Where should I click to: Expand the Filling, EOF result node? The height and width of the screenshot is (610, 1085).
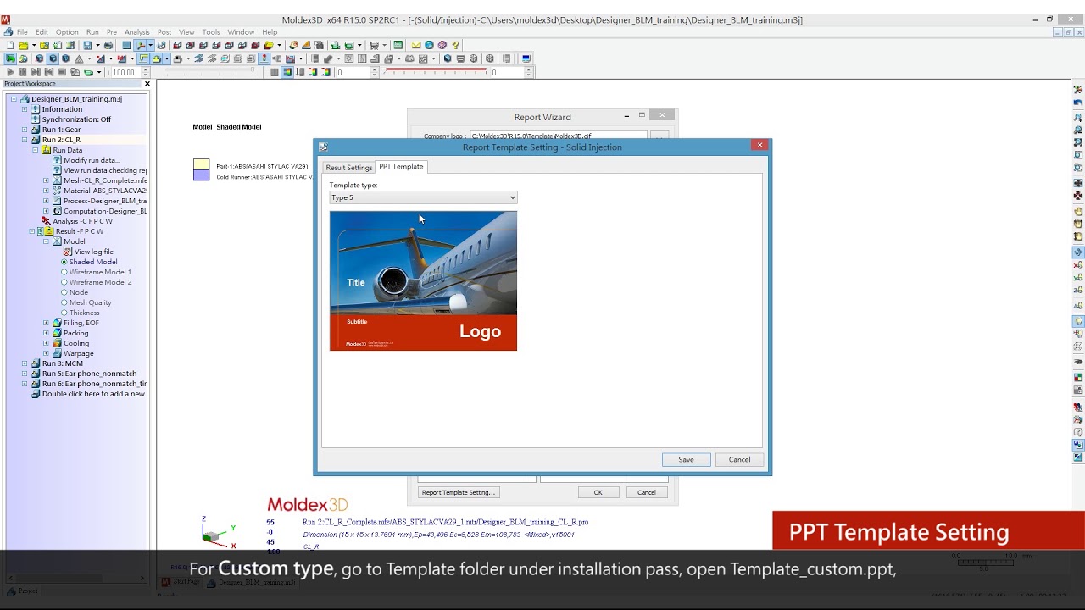(x=46, y=323)
